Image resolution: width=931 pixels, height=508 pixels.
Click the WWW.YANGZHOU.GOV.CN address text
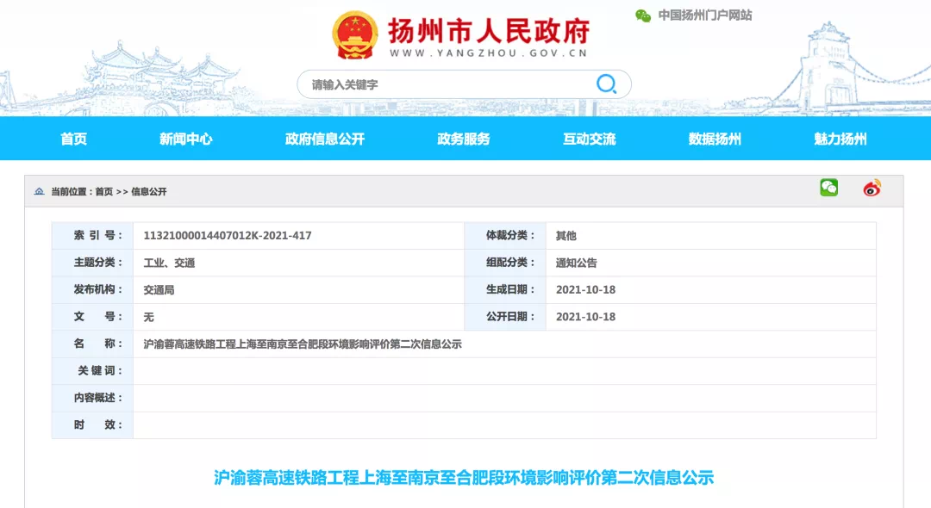click(x=489, y=53)
